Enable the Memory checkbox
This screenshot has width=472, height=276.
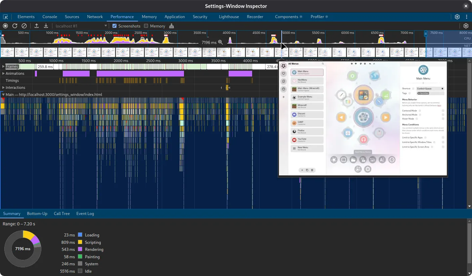pyautogui.click(x=146, y=26)
